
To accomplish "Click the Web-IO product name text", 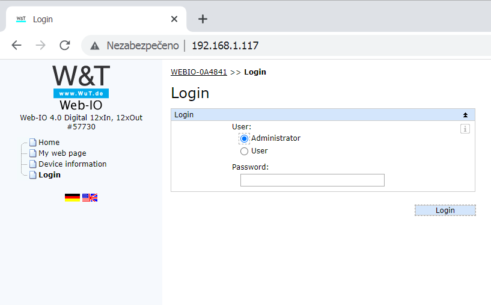I will pos(81,105).
